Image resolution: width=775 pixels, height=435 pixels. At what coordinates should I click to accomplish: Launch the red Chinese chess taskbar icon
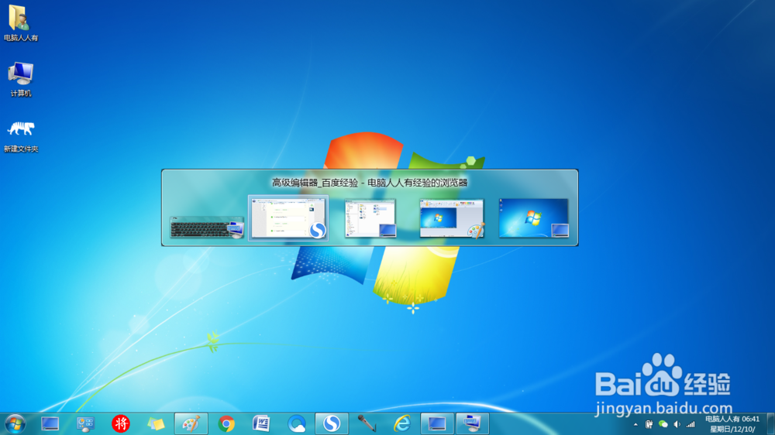coord(121,423)
